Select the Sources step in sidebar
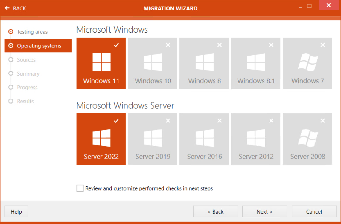Image resolution: width=341 pixels, height=224 pixels. point(26,60)
